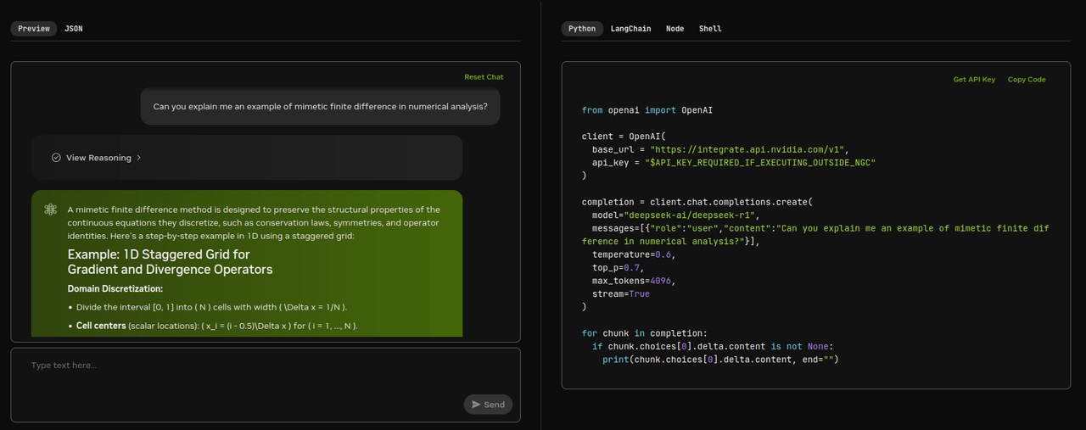The image size is (1086, 430).
Task: Click the 'client = OpenAI(' code line
Action: pyautogui.click(x=624, y=137)
